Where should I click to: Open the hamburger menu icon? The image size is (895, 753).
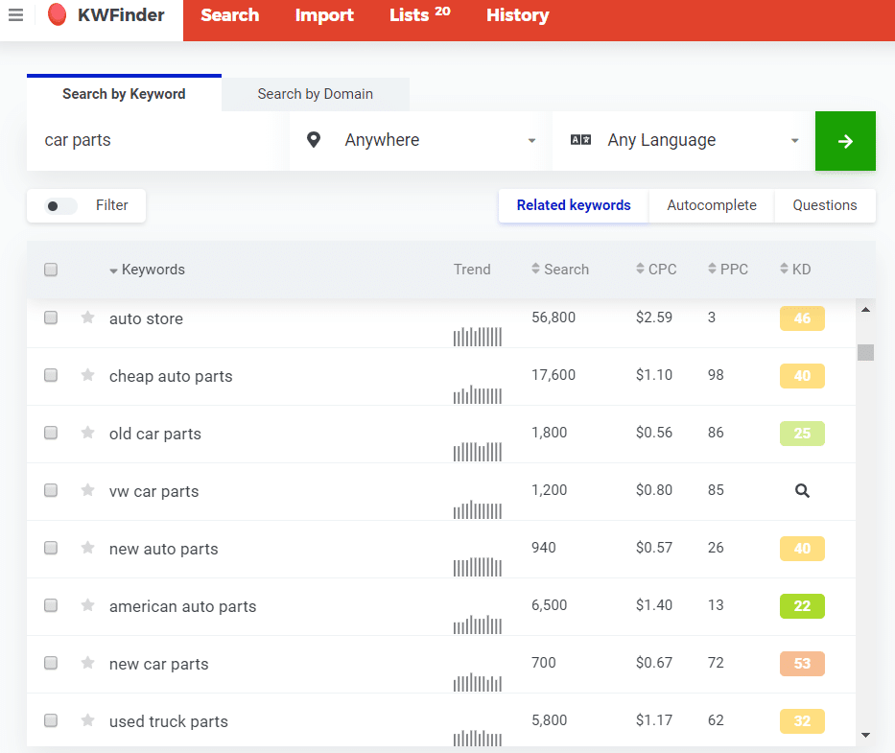click(x=15, y=15)
